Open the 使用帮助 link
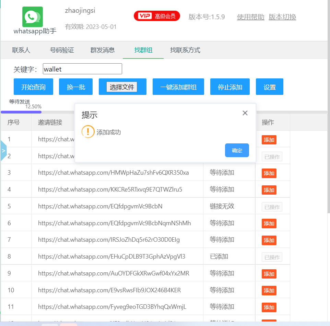330x326 pixels. [x=250, y=17]
